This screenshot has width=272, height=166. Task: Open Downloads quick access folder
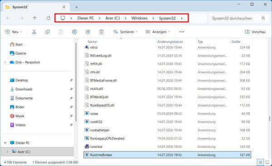[x=21, y=89]
